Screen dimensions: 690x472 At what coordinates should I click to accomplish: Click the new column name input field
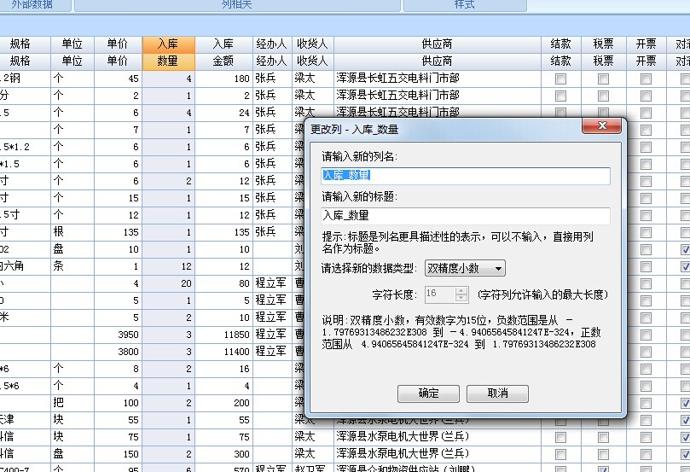[465, 176]
